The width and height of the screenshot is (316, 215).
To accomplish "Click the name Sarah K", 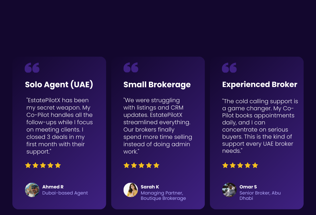I will coord(150,187).
